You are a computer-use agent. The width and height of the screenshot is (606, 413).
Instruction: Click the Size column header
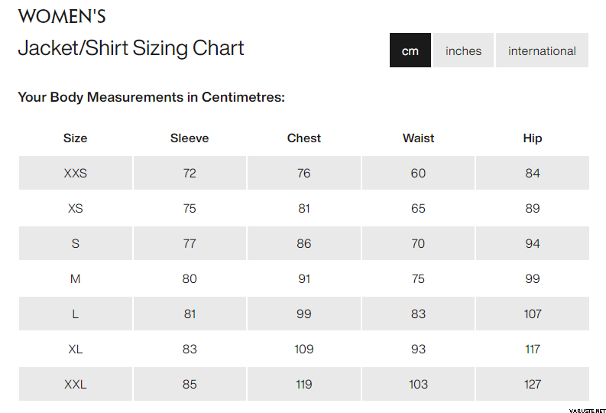click(x=75, y=138)
